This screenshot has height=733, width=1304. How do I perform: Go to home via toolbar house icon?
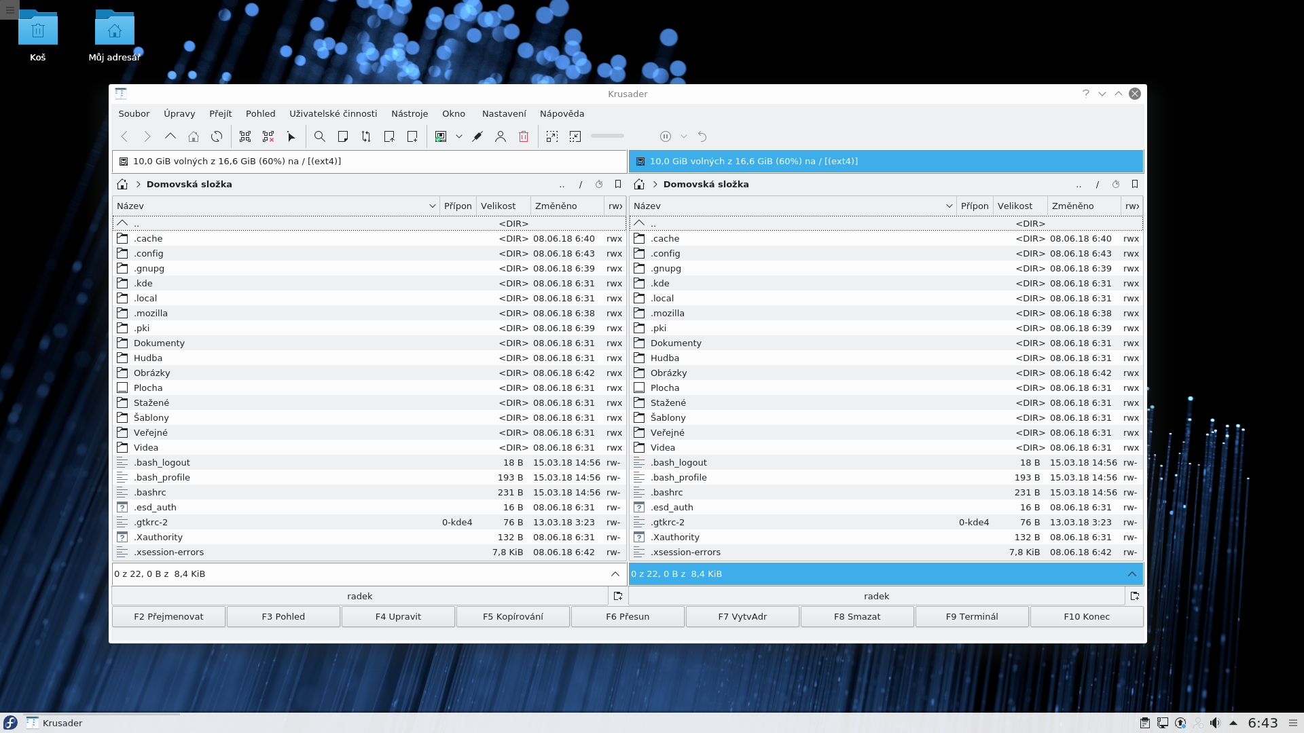[194, 136]
